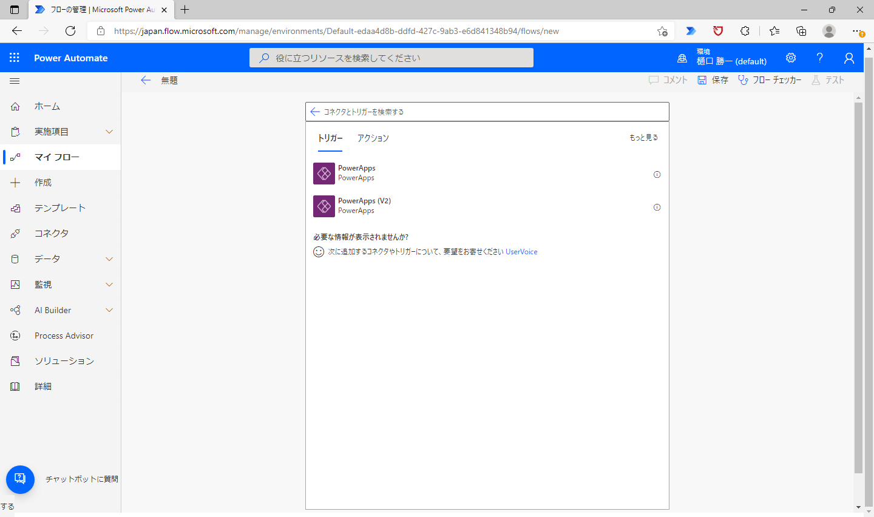Image resolution: width=874 pixels, height=517 pixels.
Task: Reload the page in browser
Action: tap(70, 31)
